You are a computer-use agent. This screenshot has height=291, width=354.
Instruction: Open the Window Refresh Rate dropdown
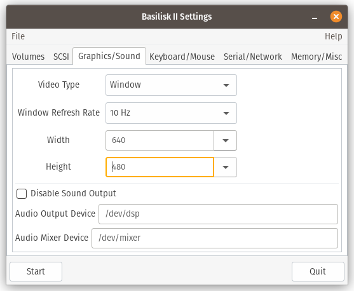(171, 113)
